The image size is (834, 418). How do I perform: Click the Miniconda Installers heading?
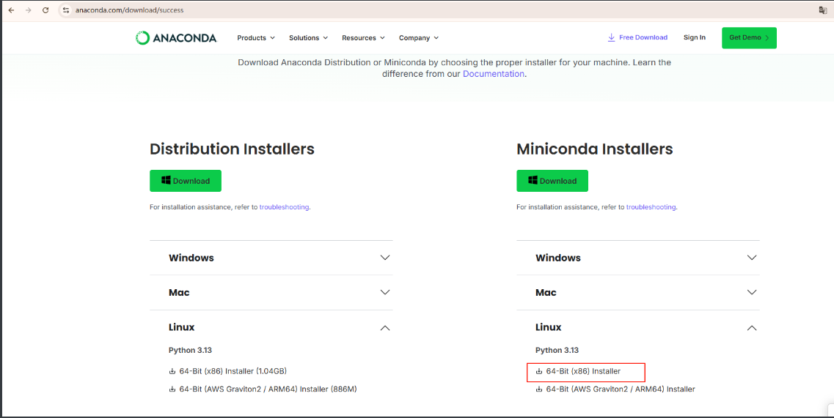click(x=595, y=149)
